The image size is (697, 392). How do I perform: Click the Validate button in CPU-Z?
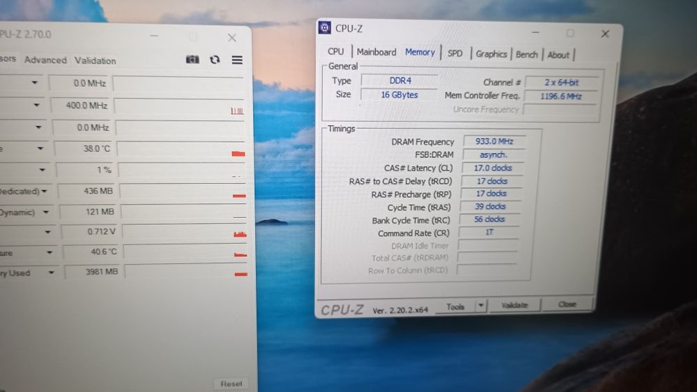pos(514,305)
